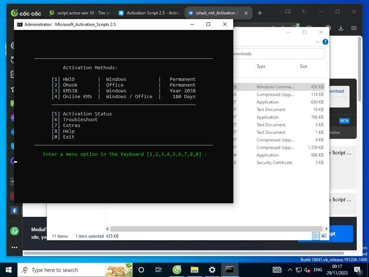Expand the File Explorer ribbon chevron
The height and width of the screenshot is (277, 369).
click(317, 42)
